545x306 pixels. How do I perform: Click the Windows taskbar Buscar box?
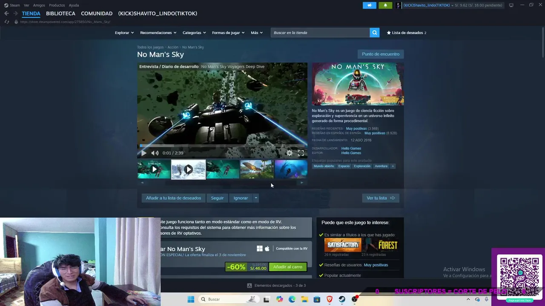[x=229, y=299]
